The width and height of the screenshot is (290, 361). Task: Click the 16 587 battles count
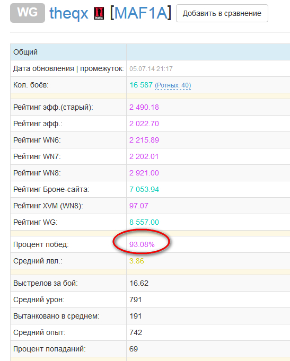click(x=141, y=85)
